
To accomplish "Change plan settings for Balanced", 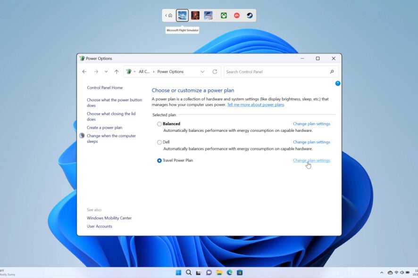I will 311,124.
